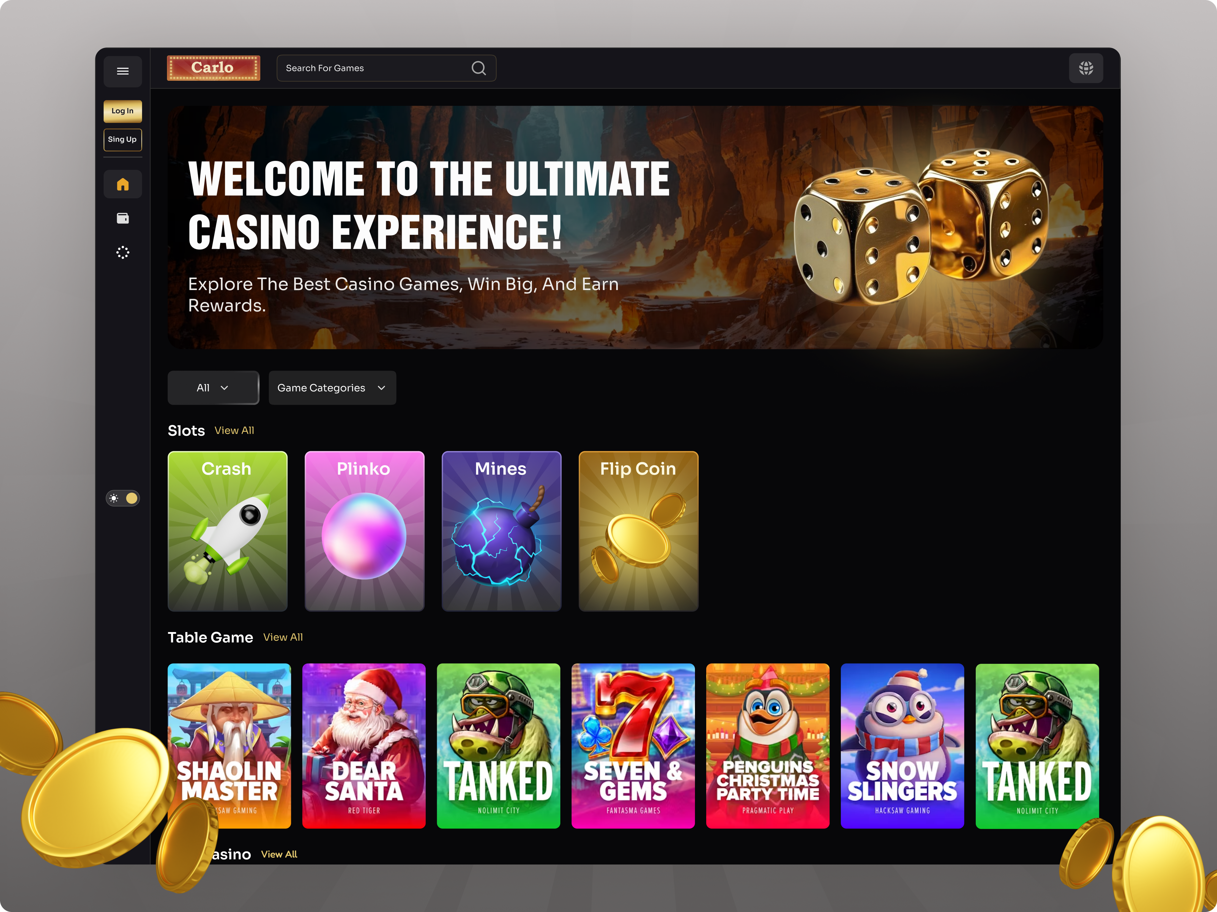Viewport: 1217px width, 912px height.
Task: Select the Mines game icon
Action: tap(501, 531)
